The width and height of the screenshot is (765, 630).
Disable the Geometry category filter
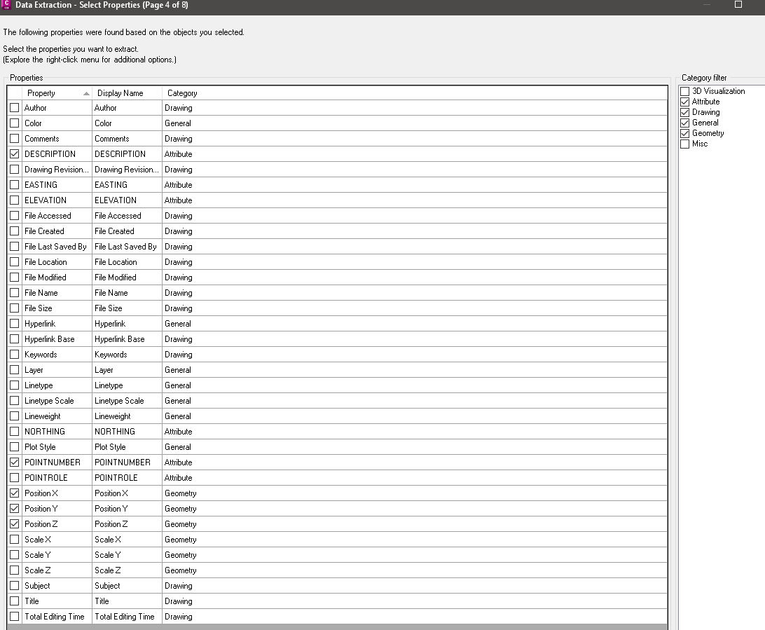coord(685,133)
